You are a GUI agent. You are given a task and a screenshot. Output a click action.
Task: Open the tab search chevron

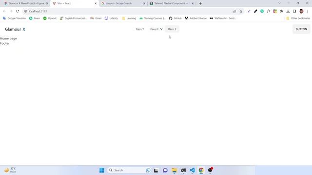(279, 3)
